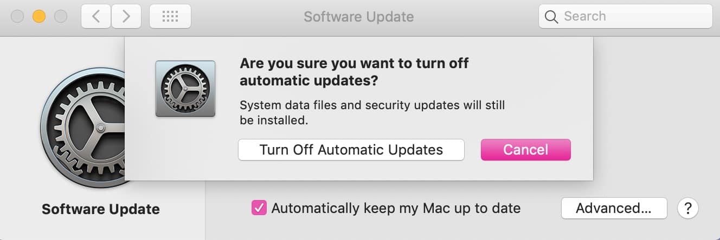Show all preferences grid button
This screenshot has width=720, height=240.
pyautogui.click(x=170, y=17)
